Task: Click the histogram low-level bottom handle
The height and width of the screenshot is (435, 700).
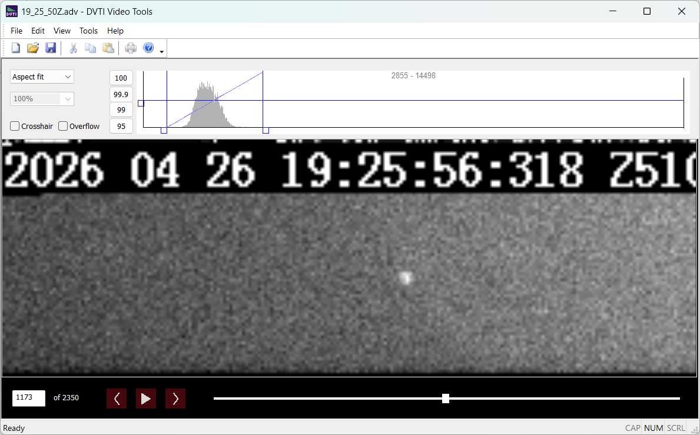Action: (x=164, y=130)
